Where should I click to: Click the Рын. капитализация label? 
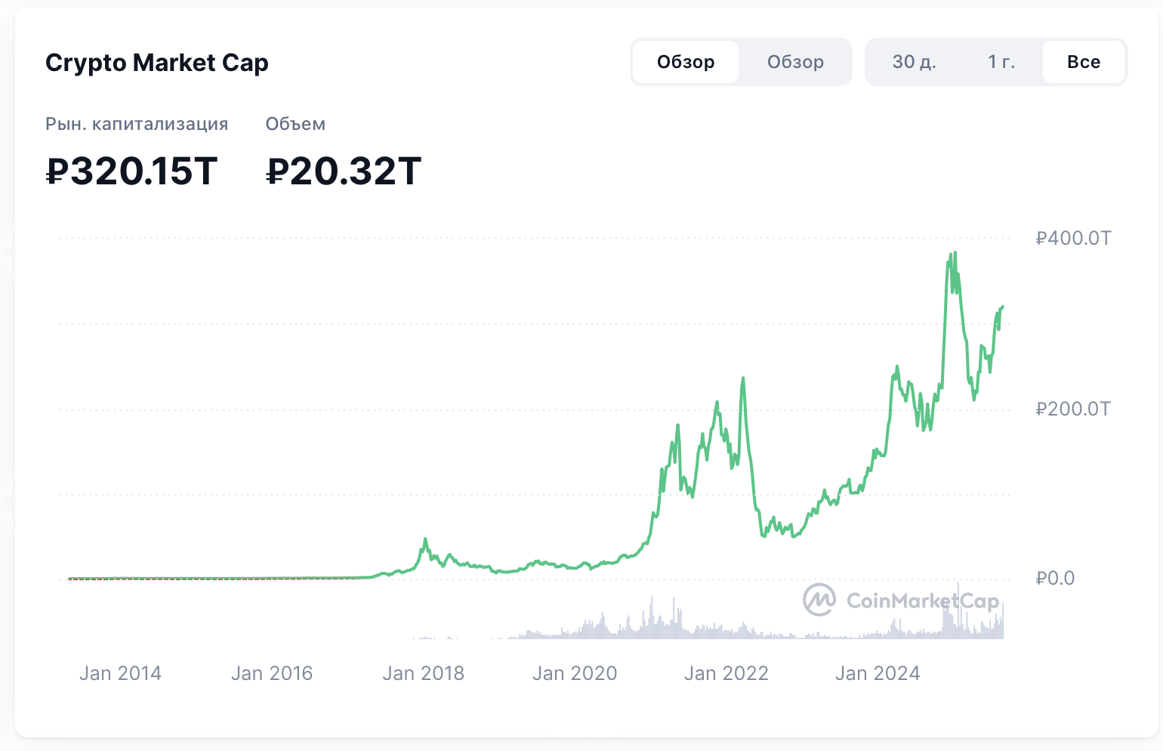click(137, 124)
